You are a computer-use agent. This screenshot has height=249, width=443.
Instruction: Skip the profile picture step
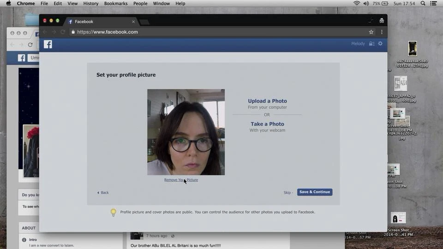pos(287,193)
